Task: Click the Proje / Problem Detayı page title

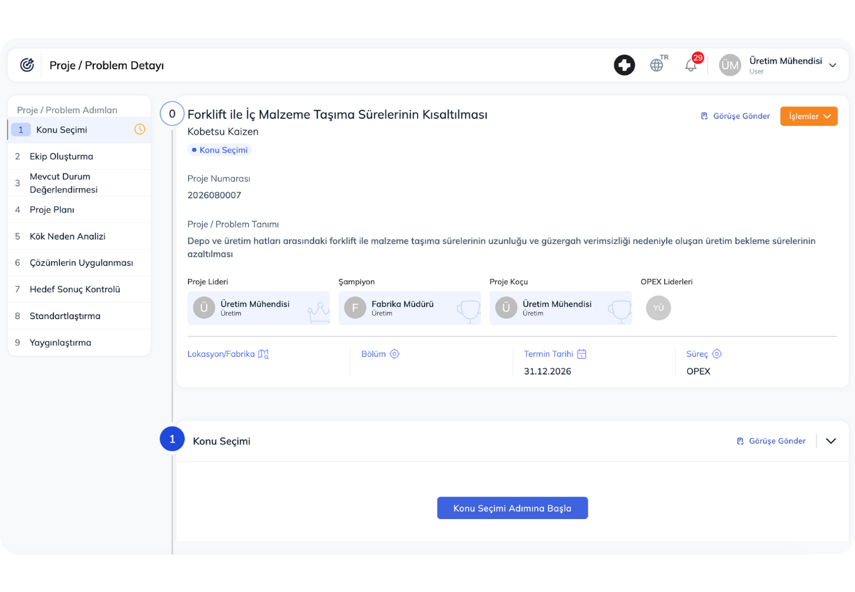Action: pos(107,65)
